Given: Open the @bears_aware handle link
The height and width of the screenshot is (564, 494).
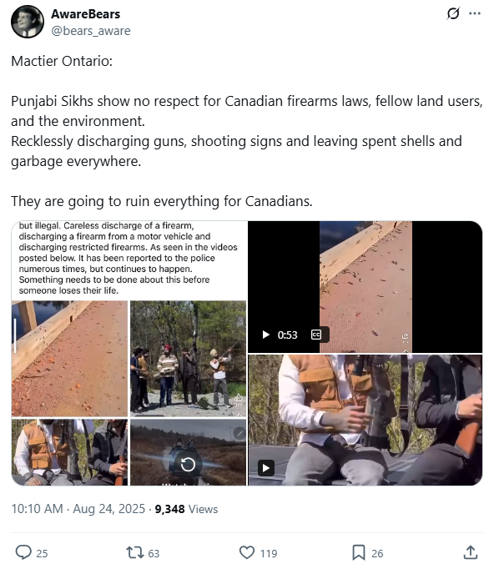Looking at the screenshot, I should click(91, 31).
